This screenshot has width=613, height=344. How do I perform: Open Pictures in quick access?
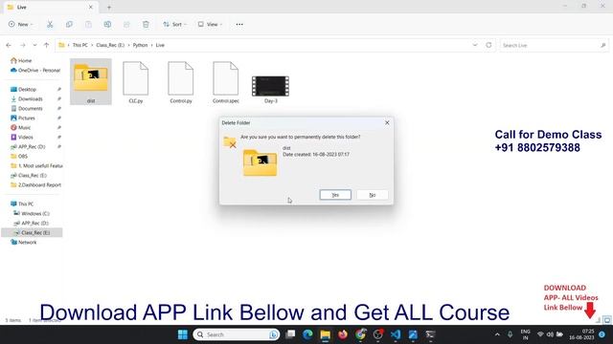[23, 118]
